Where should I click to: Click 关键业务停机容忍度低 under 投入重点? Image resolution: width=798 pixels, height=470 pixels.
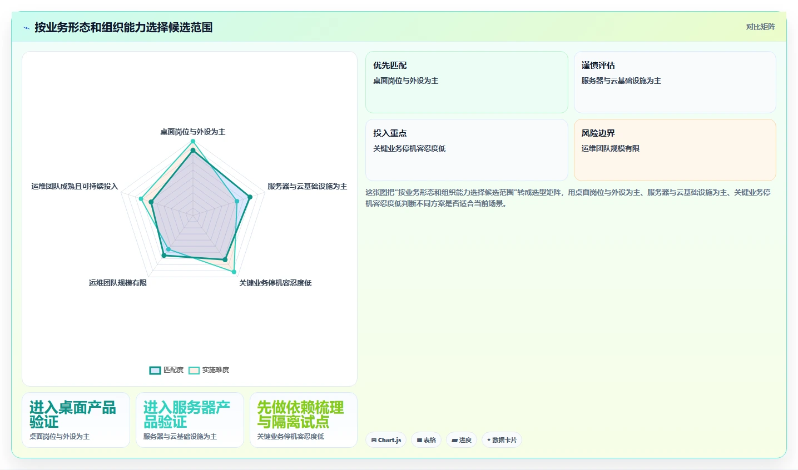[x=409, y=148]
